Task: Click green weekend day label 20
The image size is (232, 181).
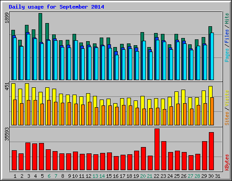Action: [143, 176]
